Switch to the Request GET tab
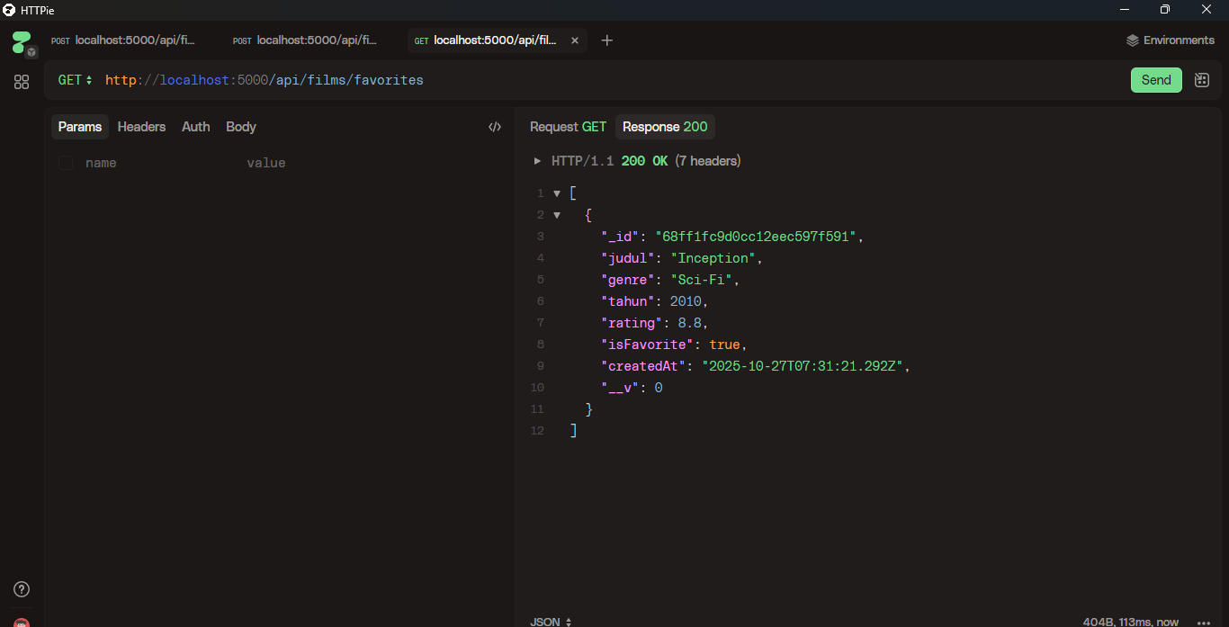The height and width of the screenshot is (627, 1229). 567,127
